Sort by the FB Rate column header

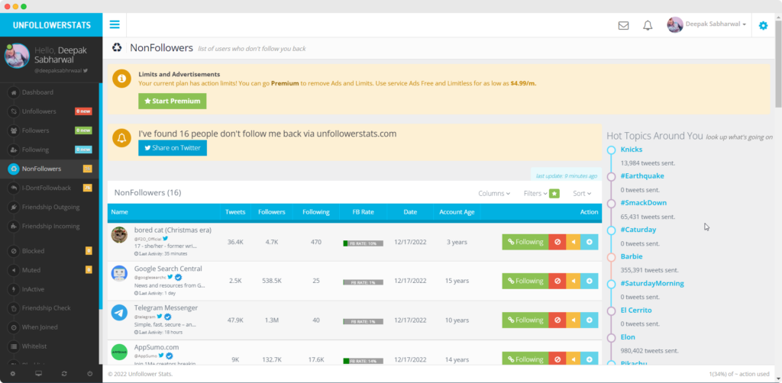pyautogui.click(x=363, y=212)
